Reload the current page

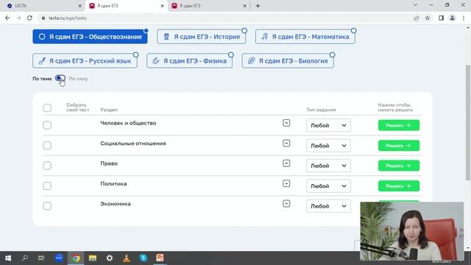(x=29, y=18)
